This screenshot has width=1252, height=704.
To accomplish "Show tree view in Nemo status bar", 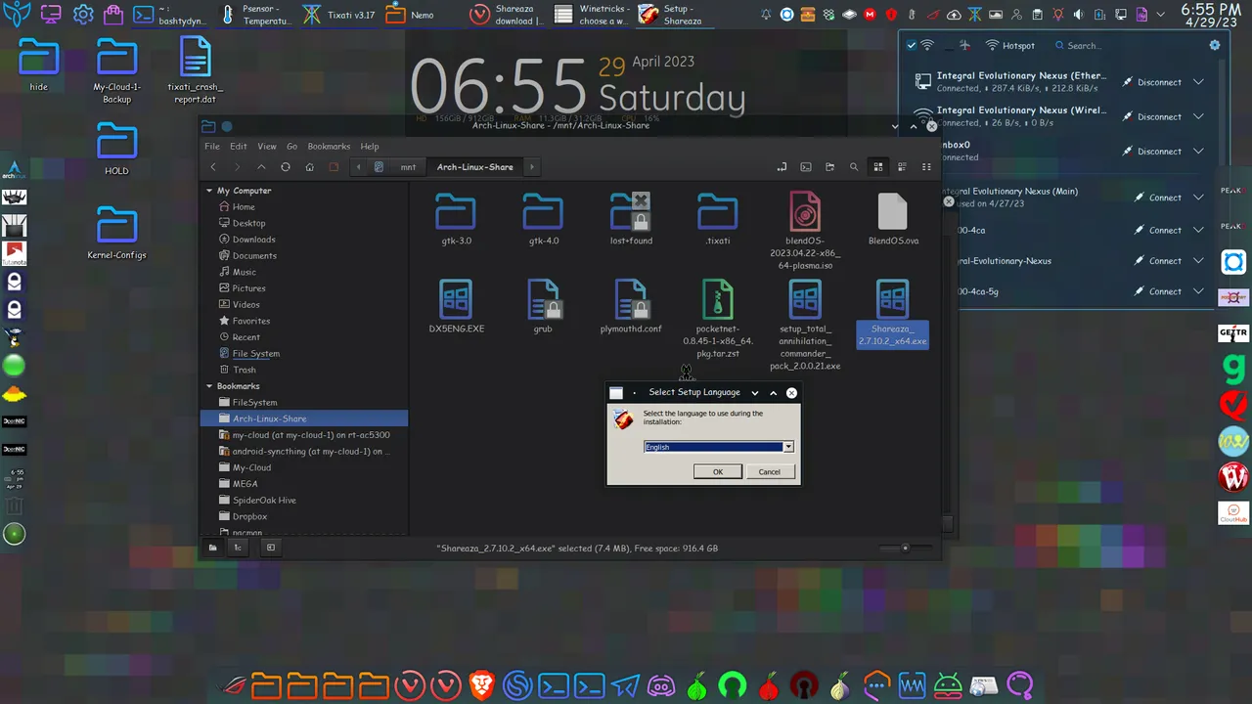I will click(238, 548).
